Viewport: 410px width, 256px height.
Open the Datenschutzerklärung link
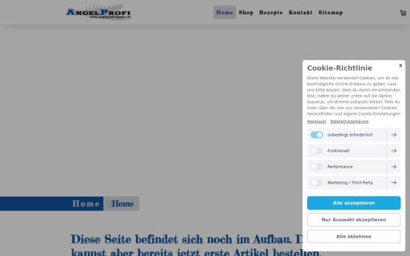(x=349, y=122)
